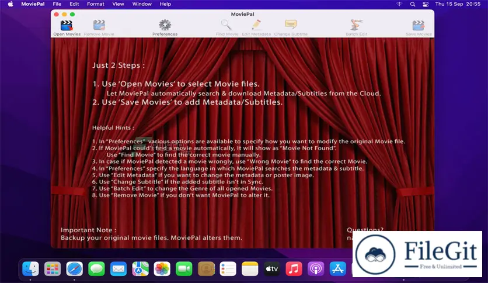Open the Format menu

coord(96,4)
